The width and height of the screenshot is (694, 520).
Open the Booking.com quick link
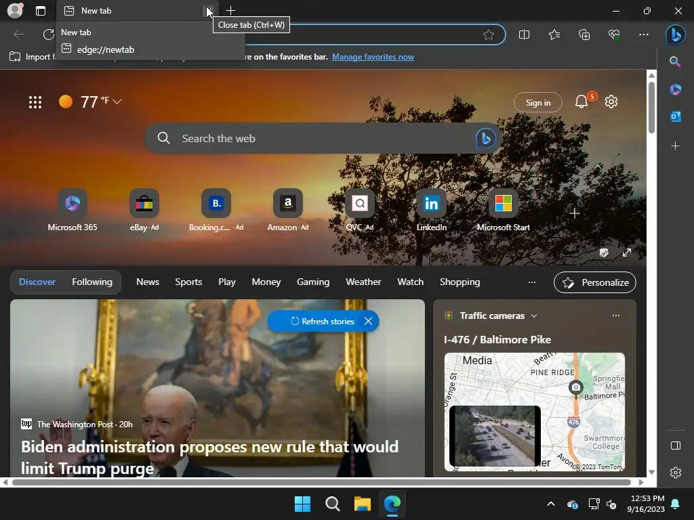tap(216, 211)
